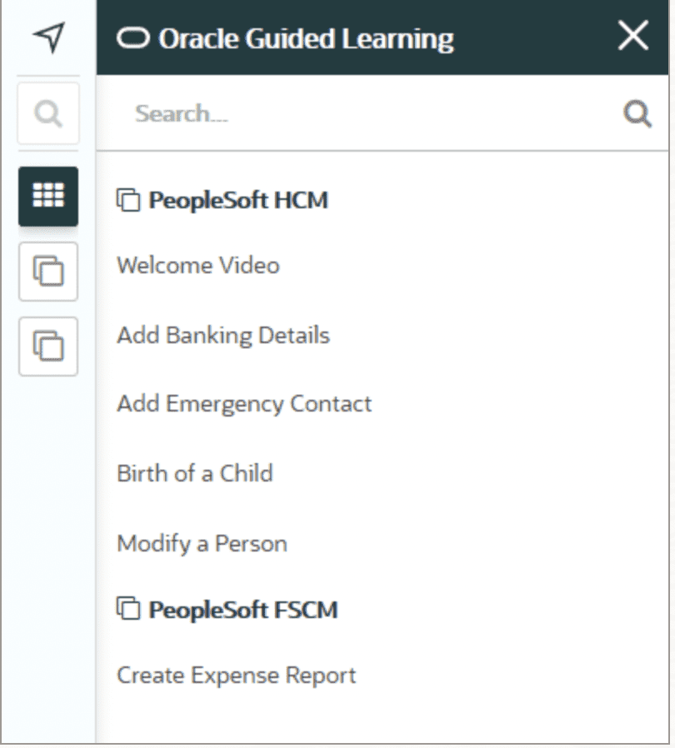This screenshot has height=748, width=675.
Task: Click the PeopleSoft FSCM group icon
Action: point(128,609)
